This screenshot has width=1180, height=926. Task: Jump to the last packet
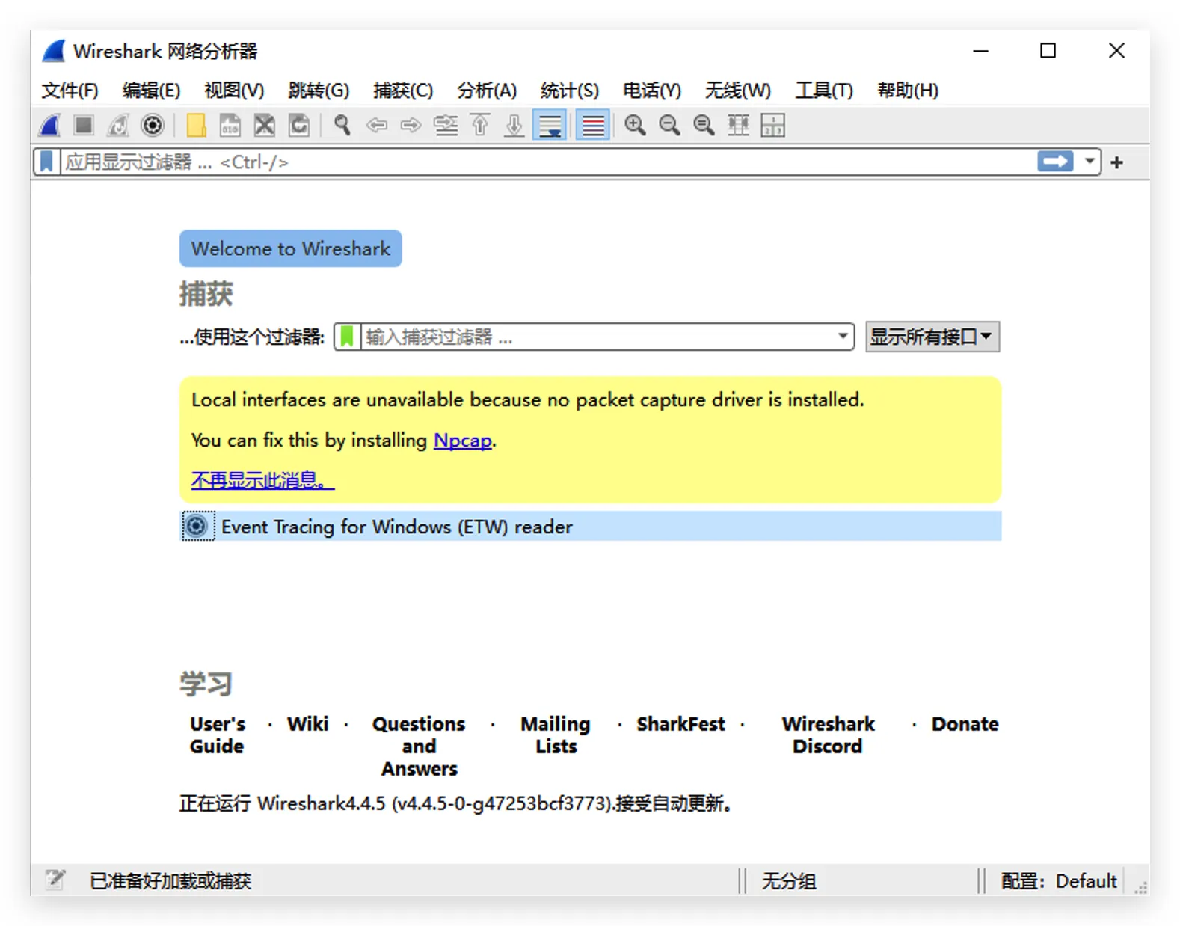click(514, 125)
